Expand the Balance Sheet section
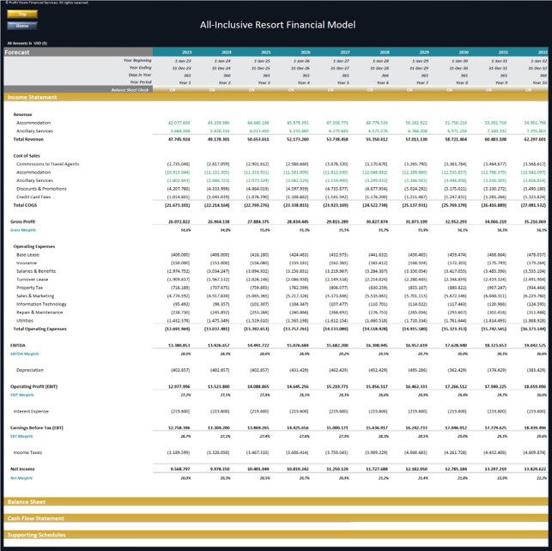Screen dimensions: 552x551 click(276, 502)
